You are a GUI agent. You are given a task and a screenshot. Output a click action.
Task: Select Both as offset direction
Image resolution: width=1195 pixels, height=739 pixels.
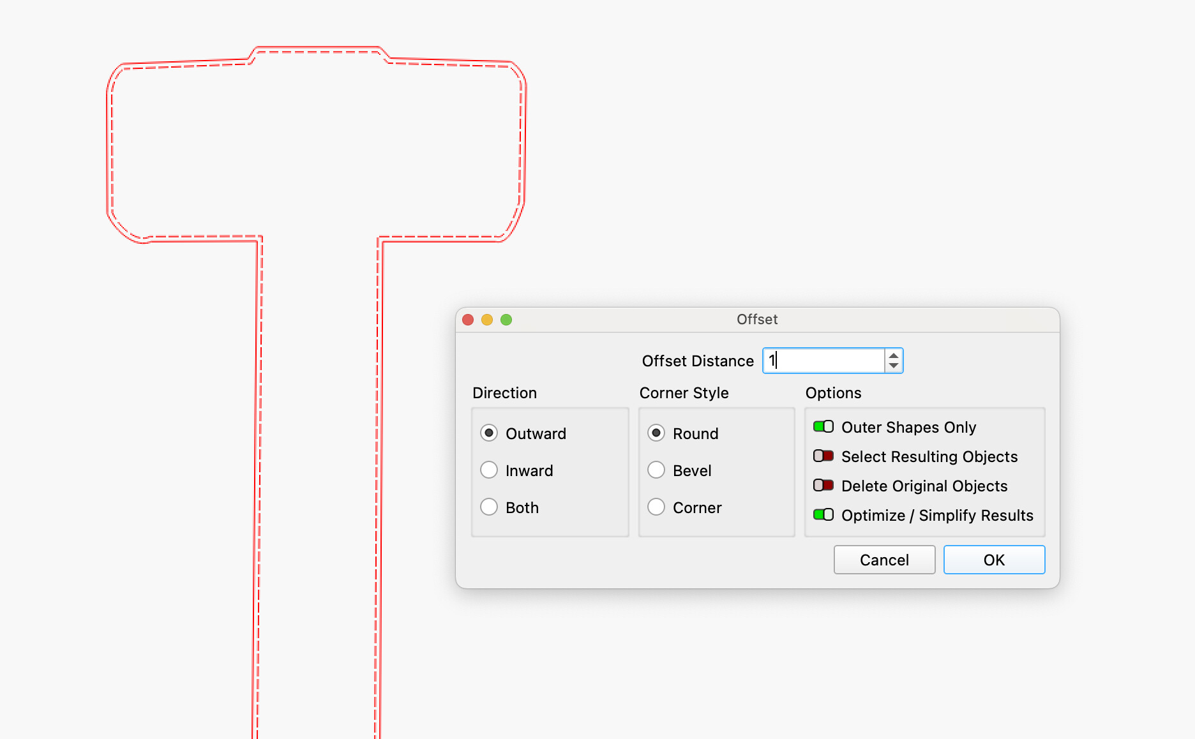coord(489,507)
